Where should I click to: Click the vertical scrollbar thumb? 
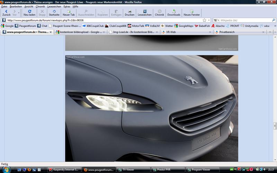275,126
